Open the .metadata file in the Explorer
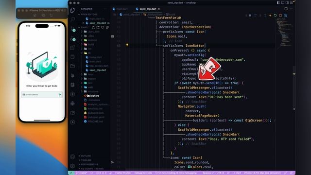The width and height of the screenshot is (311, 175). click(x=94, y=100)
